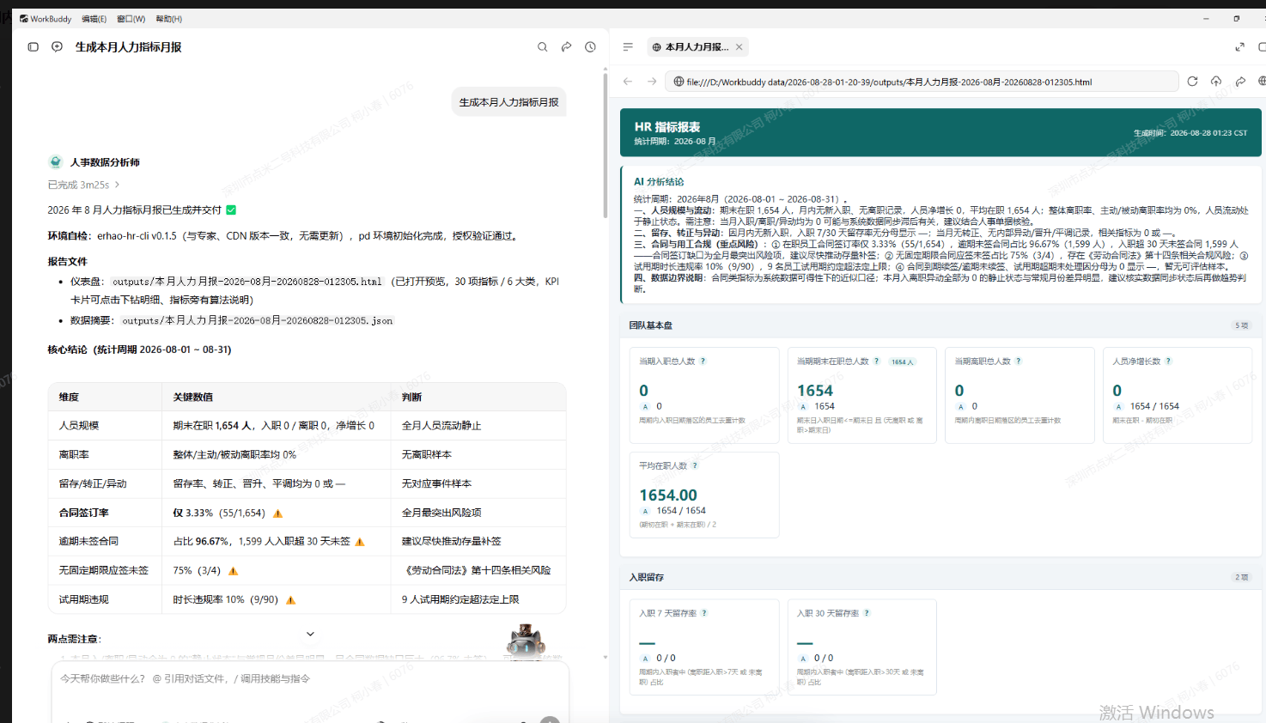Toggle the sidebar panel icon beside chat title
This screenshot has height=723, width=1266.
coord(33,47)
